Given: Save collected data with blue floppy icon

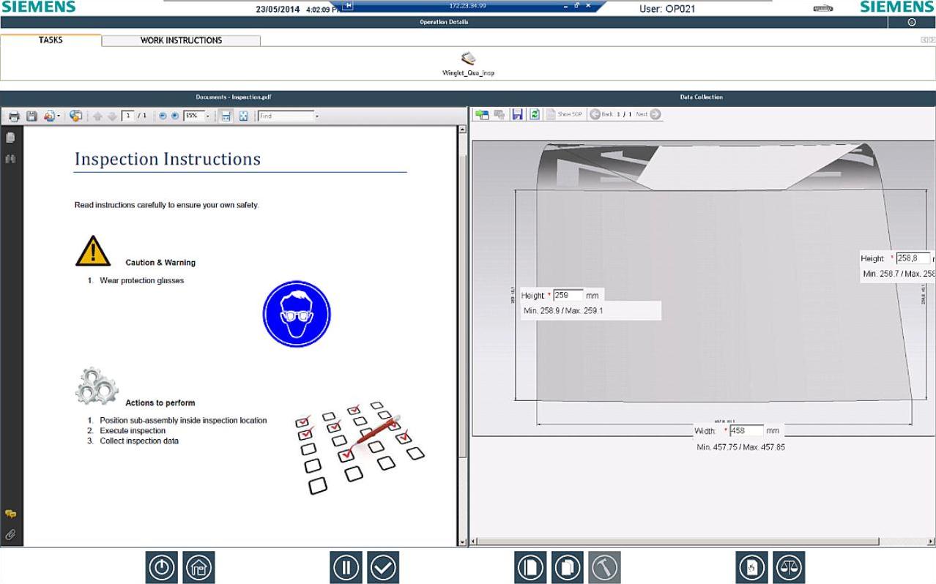Looking at the screenshot, I should pyautogui.click(x=517, y=114).
